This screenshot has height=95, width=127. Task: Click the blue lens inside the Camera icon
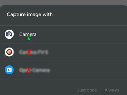tap(9, 34)
